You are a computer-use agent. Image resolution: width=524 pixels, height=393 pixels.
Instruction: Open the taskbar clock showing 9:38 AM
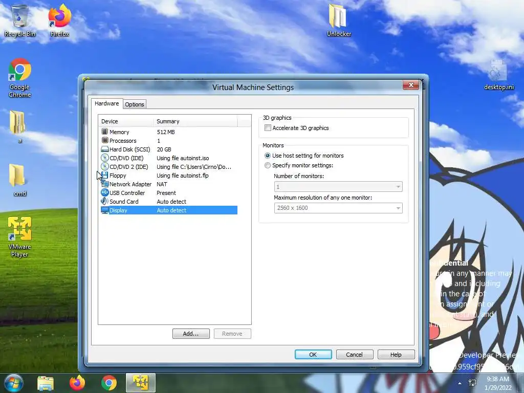[x=498, y=383]
